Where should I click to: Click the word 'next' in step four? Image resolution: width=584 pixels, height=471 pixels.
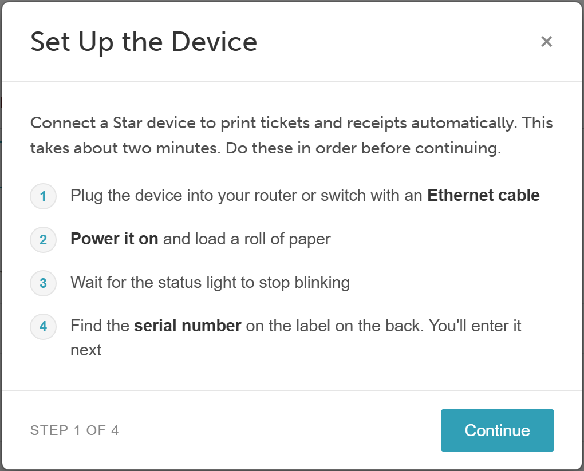point(86,350)
